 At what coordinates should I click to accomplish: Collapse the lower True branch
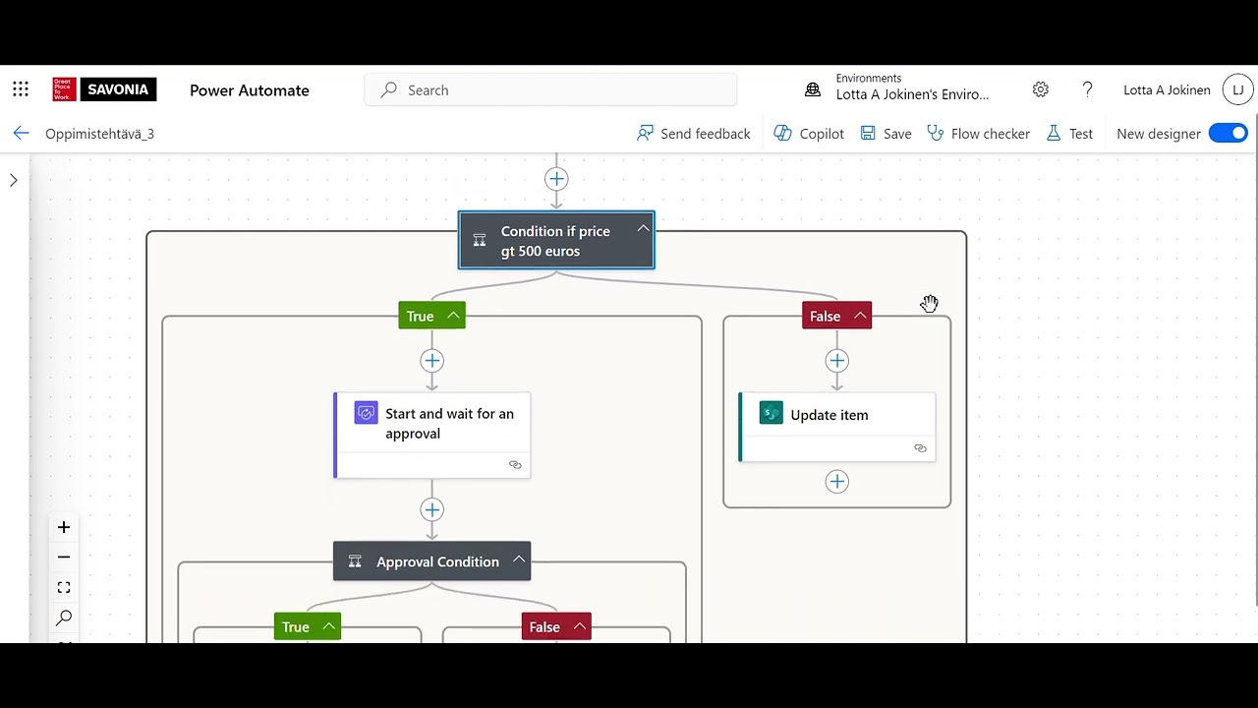point(329,626)
